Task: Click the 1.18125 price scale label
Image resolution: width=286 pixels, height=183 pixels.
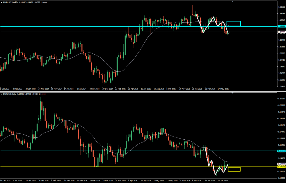Action: [282, 125]
